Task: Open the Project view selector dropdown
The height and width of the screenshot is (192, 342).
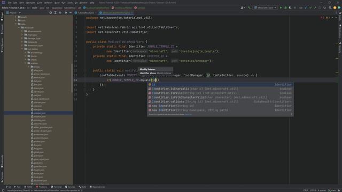Action: 13,13
